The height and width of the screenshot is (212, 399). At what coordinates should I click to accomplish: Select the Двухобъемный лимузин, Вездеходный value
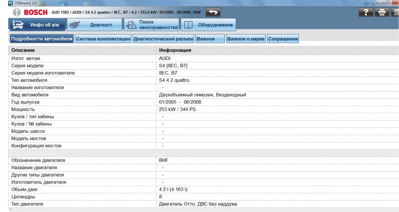click(x=203, y=95)
